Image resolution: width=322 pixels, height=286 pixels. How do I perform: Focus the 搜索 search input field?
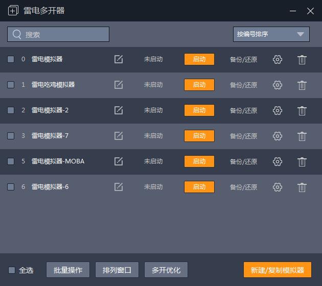pyautogui.click(x=58, y=34)
